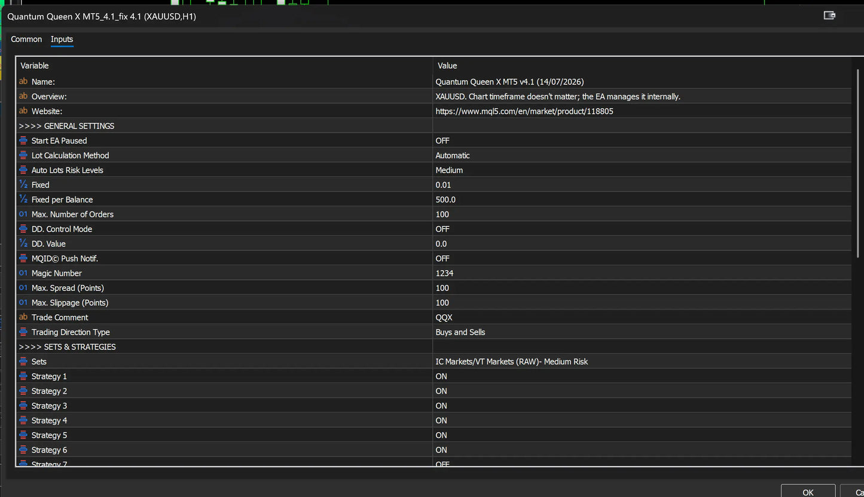Open the Start EA Paused OFF value dropdown
Viewport: 864px width, 497px height.
tap(642, 140)
